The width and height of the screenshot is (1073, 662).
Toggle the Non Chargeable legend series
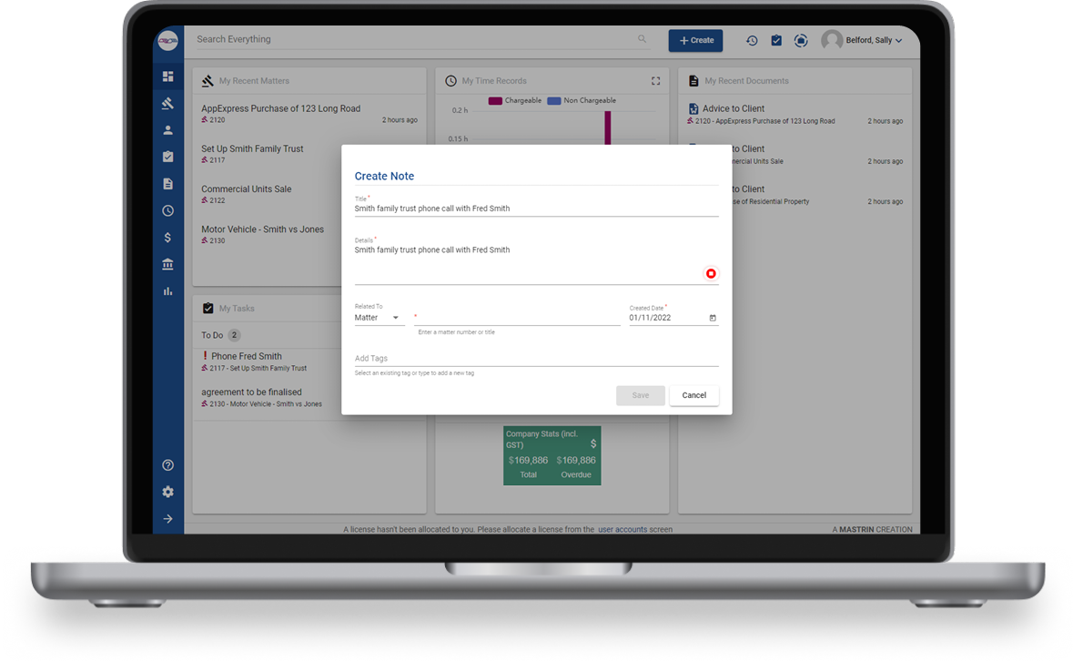click(x=582, y=101)
